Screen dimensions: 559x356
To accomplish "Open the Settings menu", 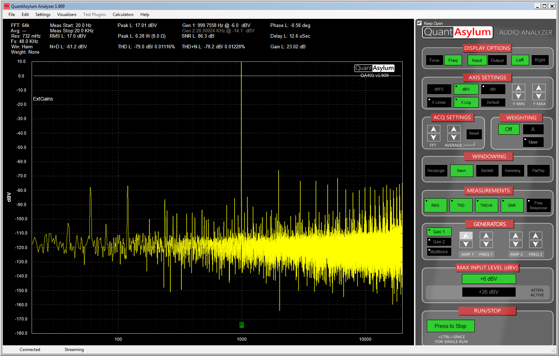I will 43,15.
